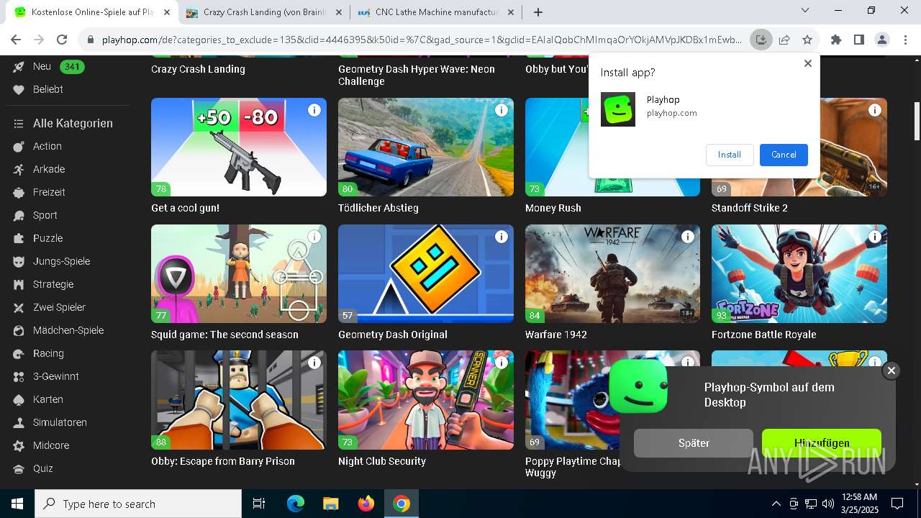
Task: Click the Beliebt heart icon
Action: (19, 89)
